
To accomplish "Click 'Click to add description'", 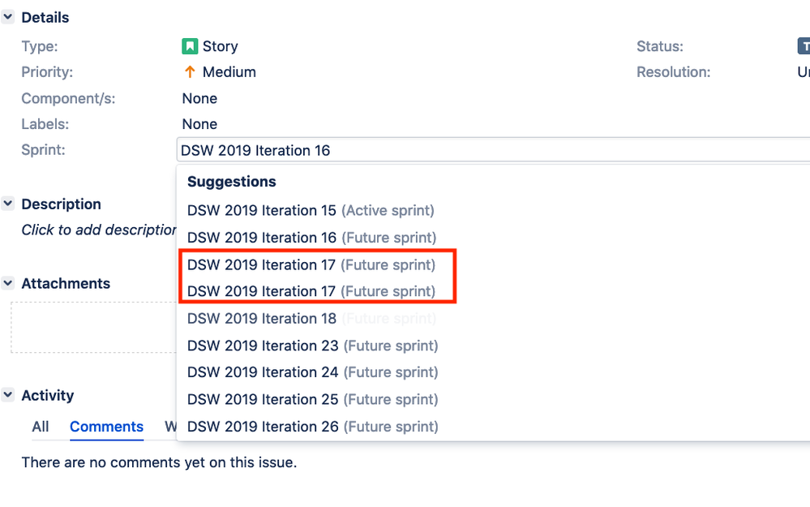I will pos(97,230).
